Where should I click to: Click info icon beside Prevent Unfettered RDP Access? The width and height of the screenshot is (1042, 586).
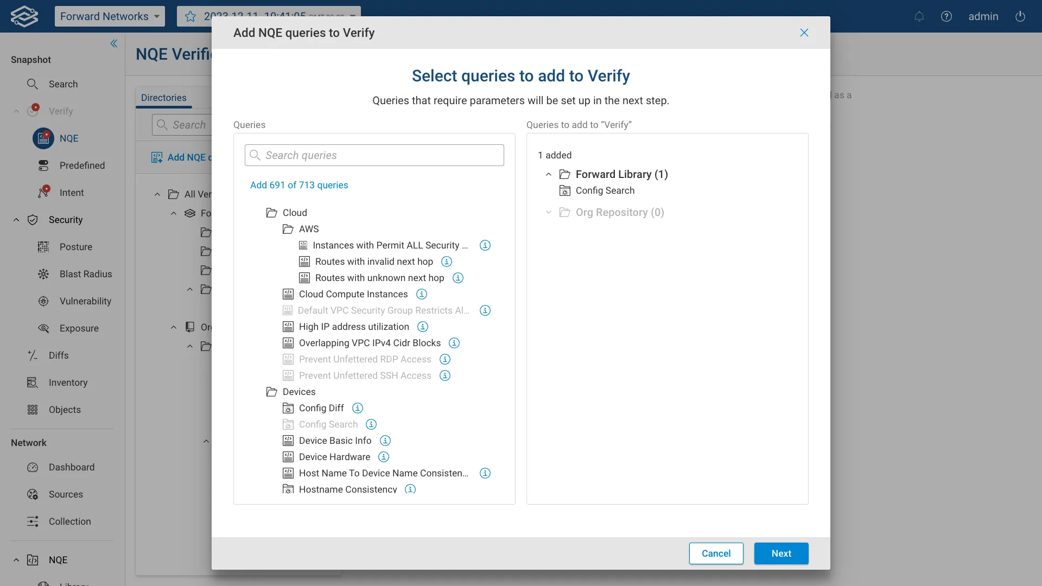(x=445, y=359)
